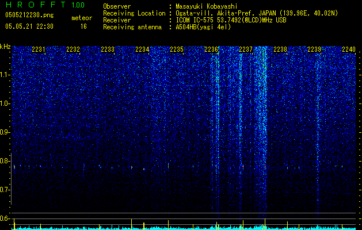Click the 0.6 kHz axis tick label
The image size is (362, 230).
tap(5, 218)
